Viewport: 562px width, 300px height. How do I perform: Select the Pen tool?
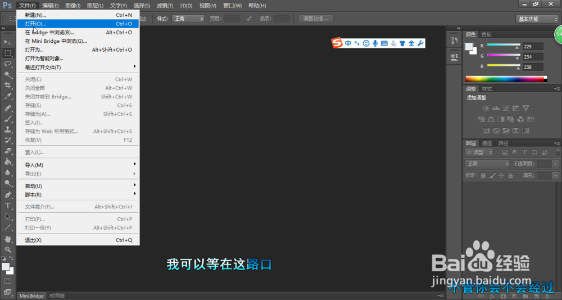click(x=7, y=195)
